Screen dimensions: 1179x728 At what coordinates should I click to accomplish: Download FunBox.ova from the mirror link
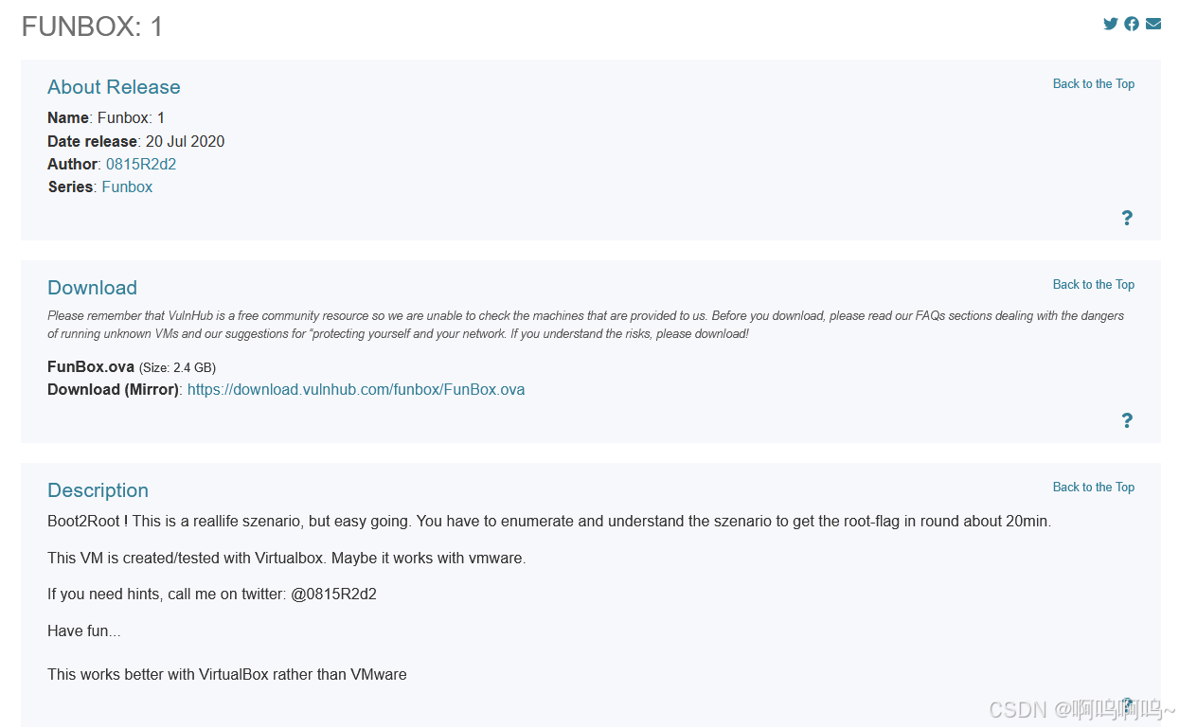[356, 389]
